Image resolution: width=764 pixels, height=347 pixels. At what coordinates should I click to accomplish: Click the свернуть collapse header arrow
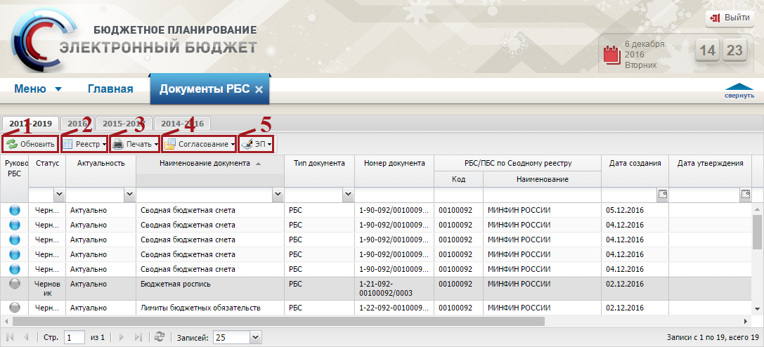coord(739,91)
